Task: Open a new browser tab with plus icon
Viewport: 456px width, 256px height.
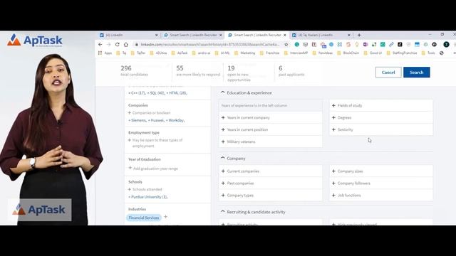Action: [359, 35]
